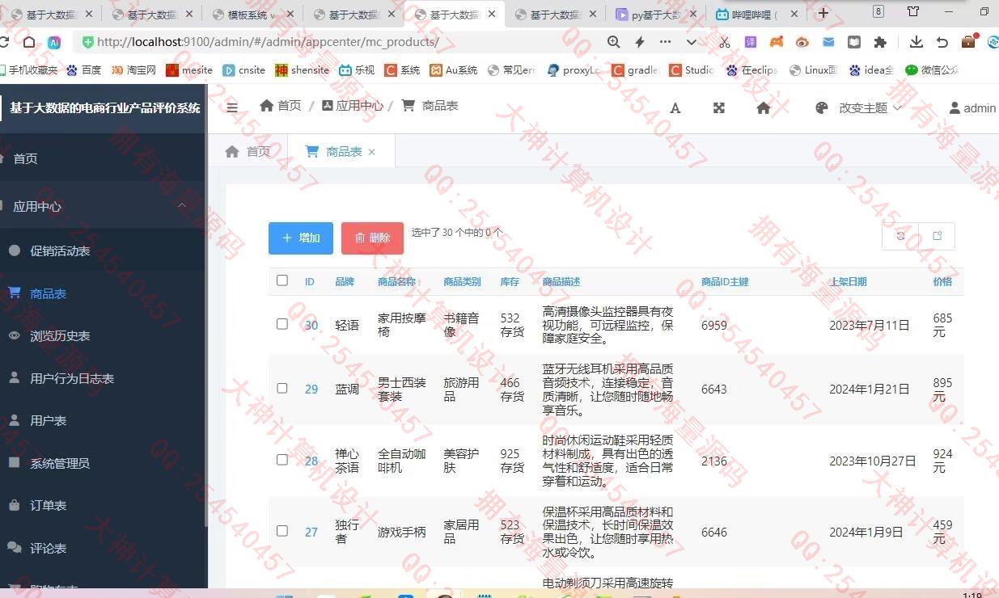The image size is (999, 598).
Task: Toggle fullscreen with the expand arrows icon
Action: click(718, 108)
